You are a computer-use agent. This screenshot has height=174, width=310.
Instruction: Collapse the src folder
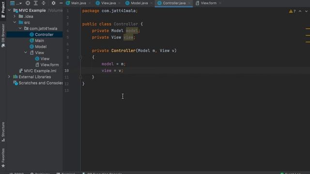point(15,22)
